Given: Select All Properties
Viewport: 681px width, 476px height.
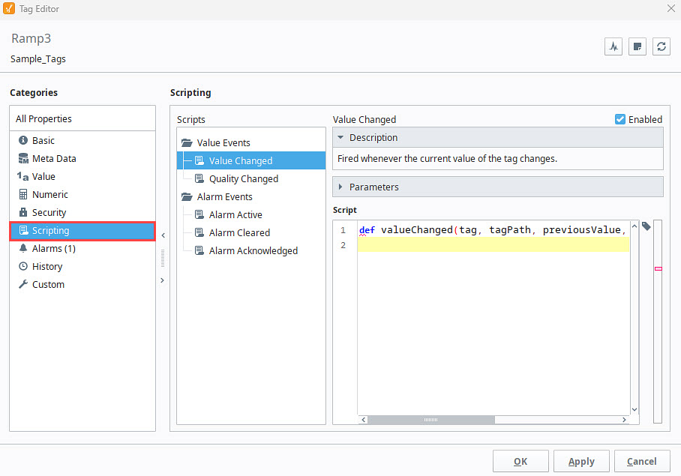Looking at the screenshot, I should pyautogui.click(x=82, y=118).
